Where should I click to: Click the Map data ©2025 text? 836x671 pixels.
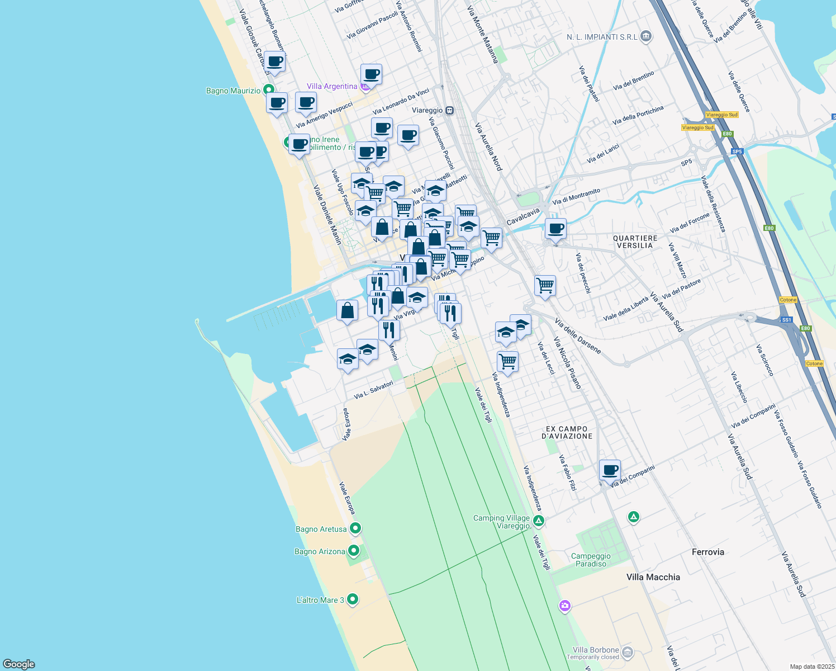[x=811, y=667]
